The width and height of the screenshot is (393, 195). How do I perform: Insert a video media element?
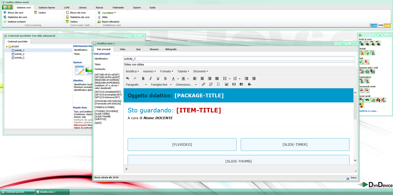[234, 84]
